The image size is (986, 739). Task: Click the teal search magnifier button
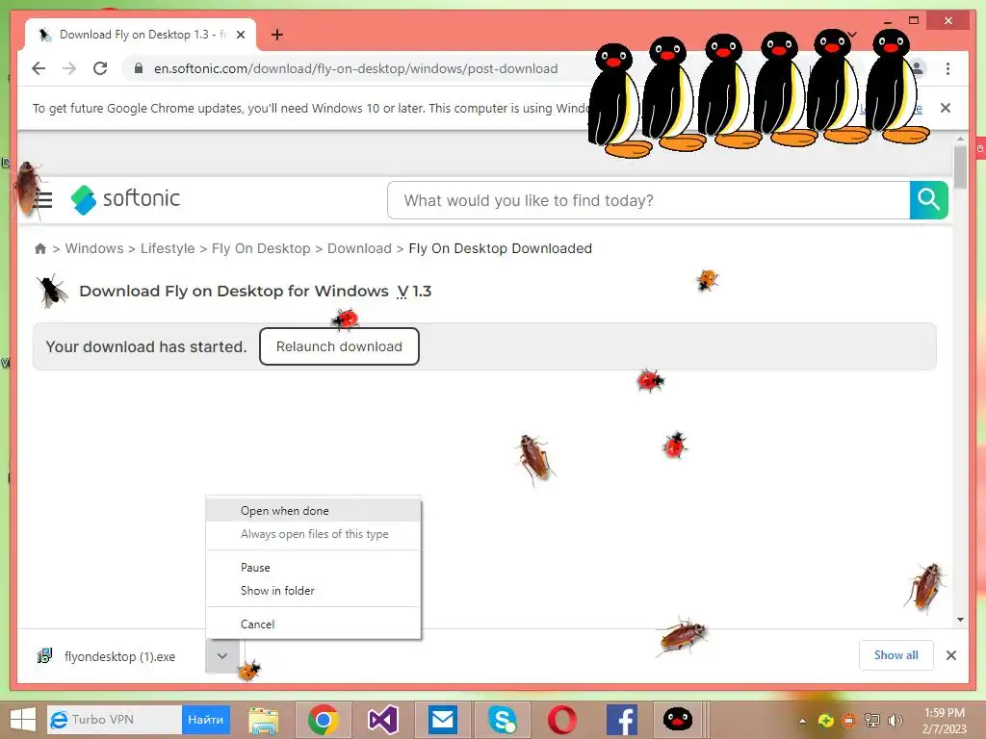pyautogui.click(x=929, y=200)
